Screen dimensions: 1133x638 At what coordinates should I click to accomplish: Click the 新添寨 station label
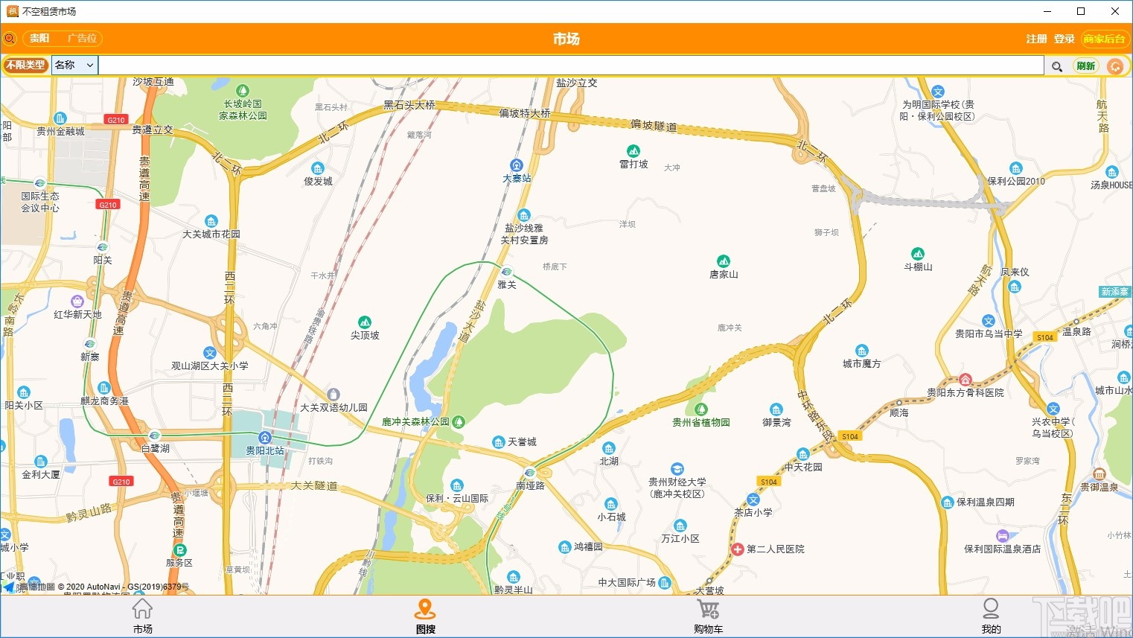click(x=1115, y=292)
